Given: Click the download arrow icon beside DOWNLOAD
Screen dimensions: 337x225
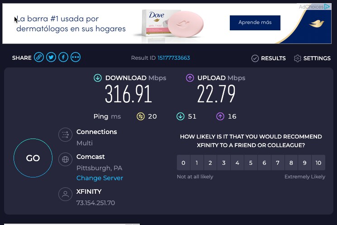Looking at the screenshot, I should (x=98, y=78).
